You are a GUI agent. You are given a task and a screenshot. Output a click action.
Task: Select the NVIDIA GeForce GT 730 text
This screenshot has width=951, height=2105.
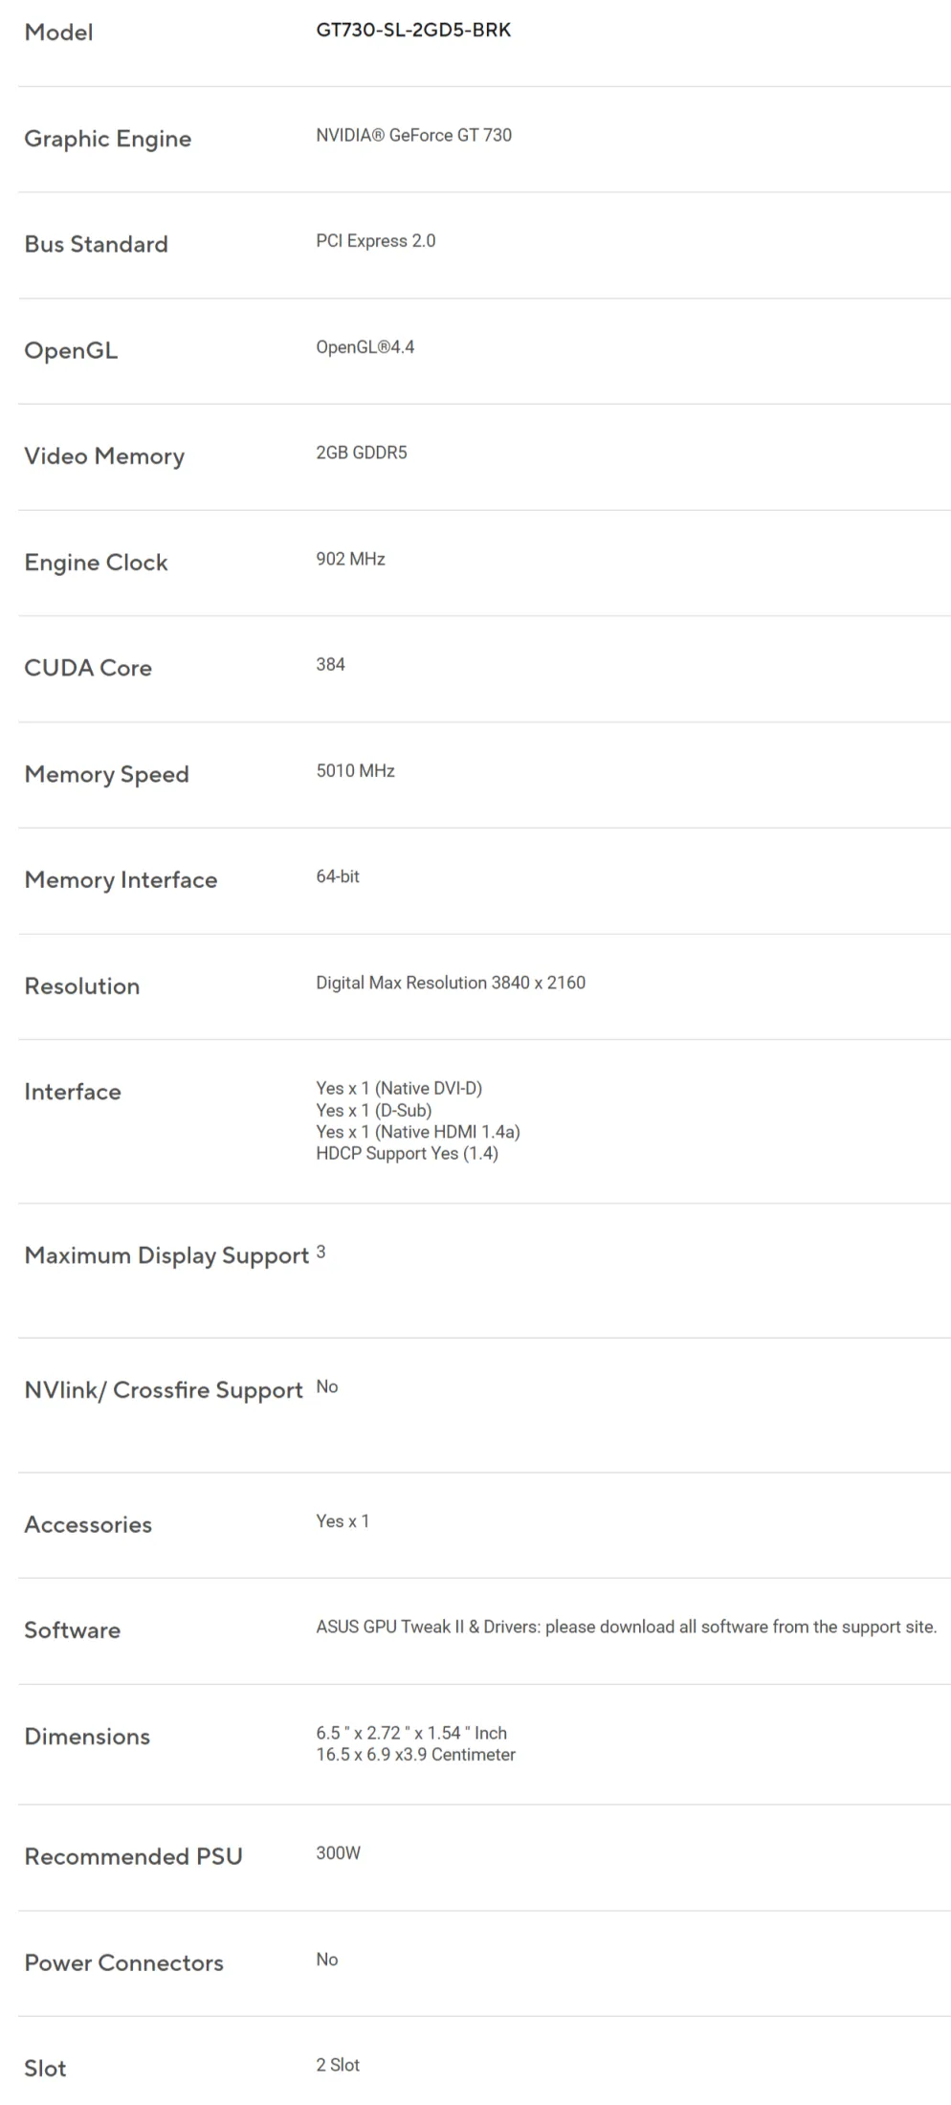tap(413, 136)
